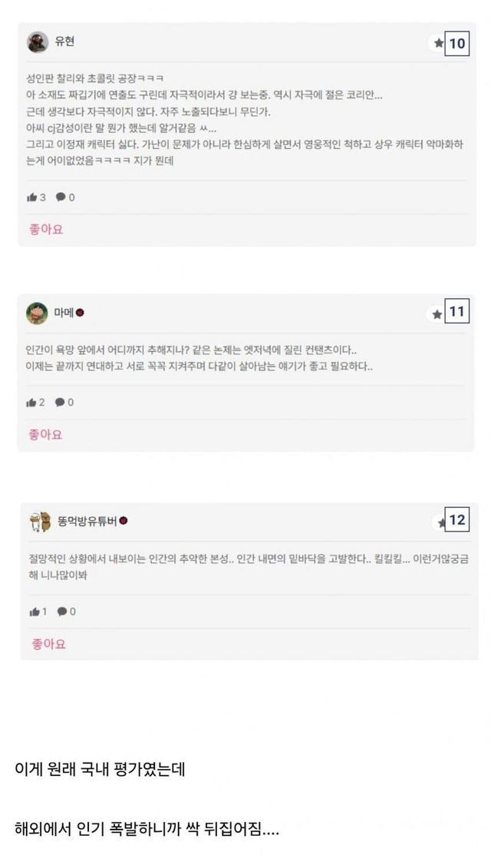Open the username link 마메

click(x=63, y=313)
